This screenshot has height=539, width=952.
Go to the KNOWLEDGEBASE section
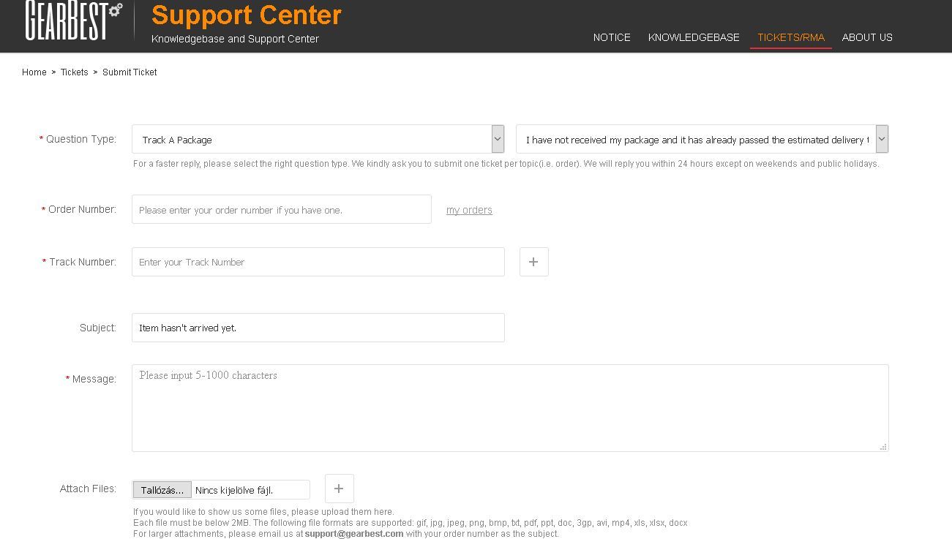[x=694, y=37]
